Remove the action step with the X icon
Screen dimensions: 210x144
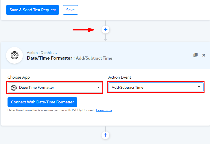tap(204, 55)
